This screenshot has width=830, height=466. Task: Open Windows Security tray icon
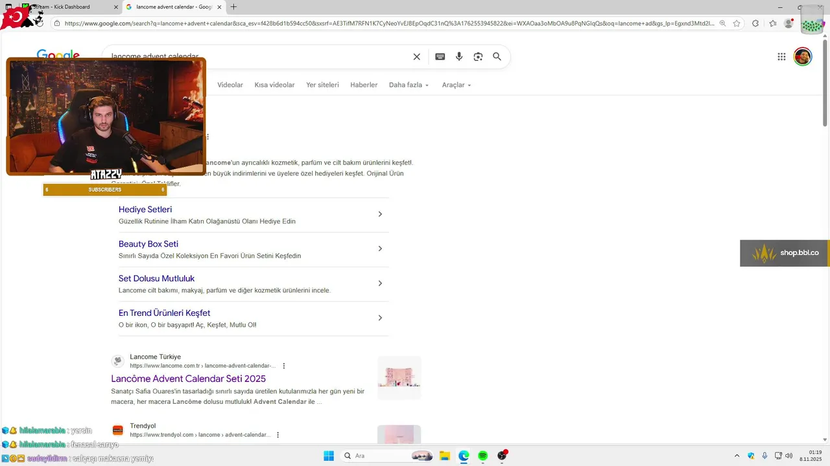coord(751,456)
